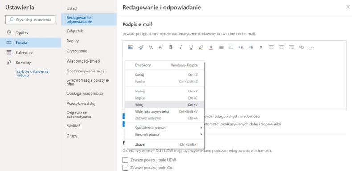Viewport: 352px width, 171px height.
Task: Click the Ogólne gear icon
Action: (9, 32)
